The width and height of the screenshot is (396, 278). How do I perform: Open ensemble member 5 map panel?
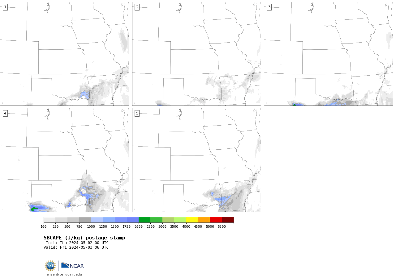coord(196,160)
